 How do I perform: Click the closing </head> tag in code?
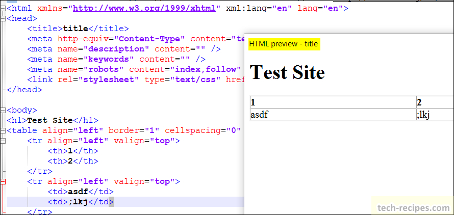point(24,90)
